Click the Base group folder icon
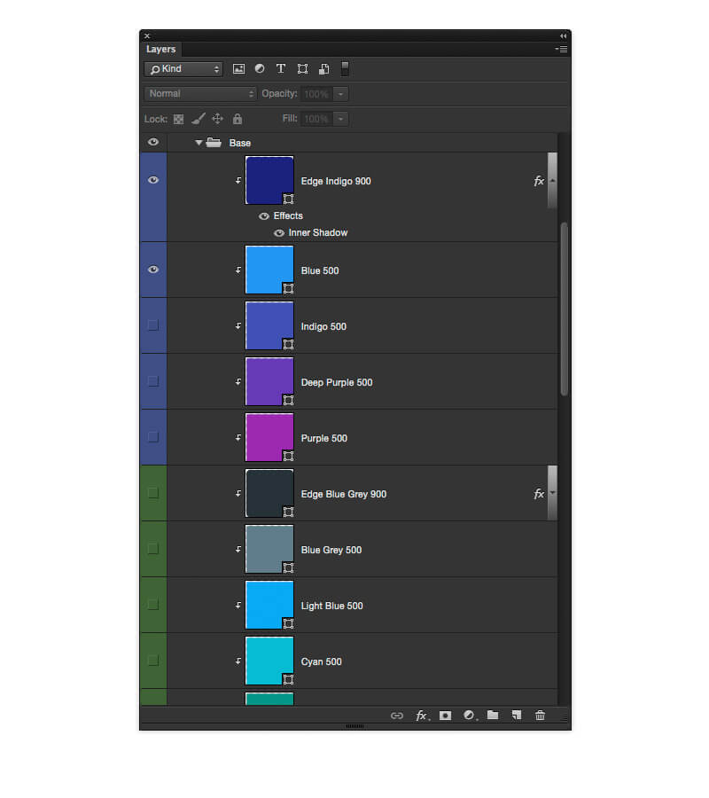709x798 pixels. (214, 143)
